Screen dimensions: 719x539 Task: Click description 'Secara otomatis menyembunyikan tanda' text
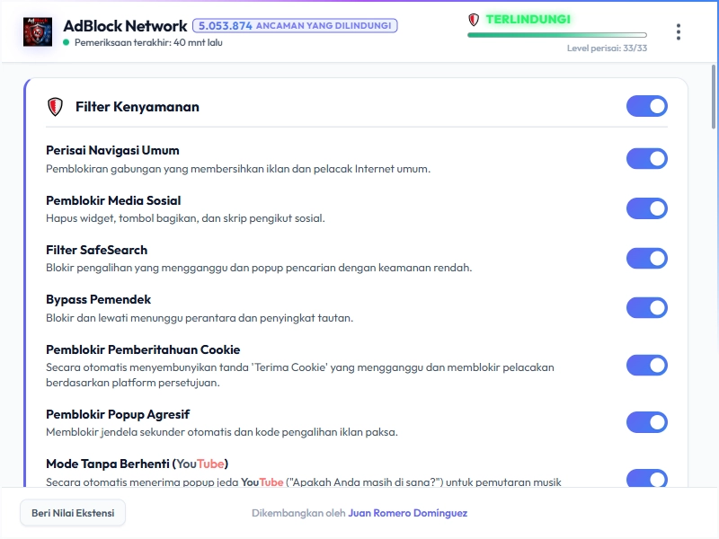(300, 375)
